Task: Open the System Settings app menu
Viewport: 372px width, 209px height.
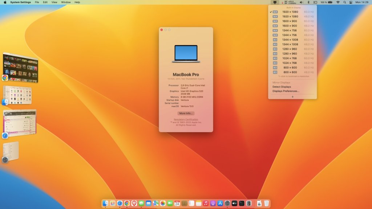Action: coord(20,3)
